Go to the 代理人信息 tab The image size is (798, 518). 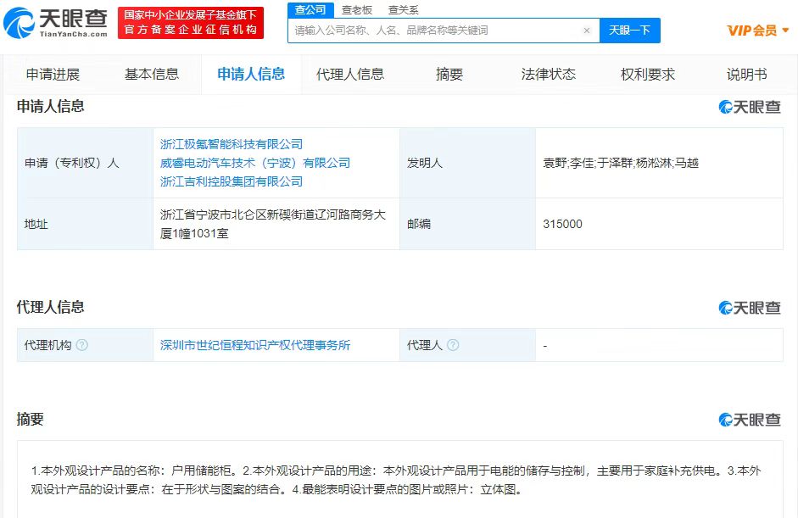click(x=350, y=75)
